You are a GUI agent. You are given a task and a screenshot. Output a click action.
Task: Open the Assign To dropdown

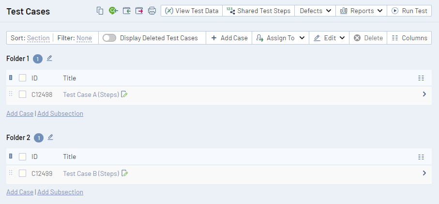[x=280, y=38]
